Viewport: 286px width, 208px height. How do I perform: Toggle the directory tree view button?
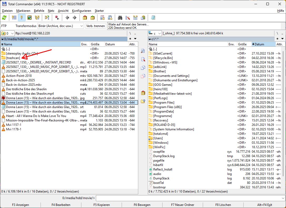[37, 18]
